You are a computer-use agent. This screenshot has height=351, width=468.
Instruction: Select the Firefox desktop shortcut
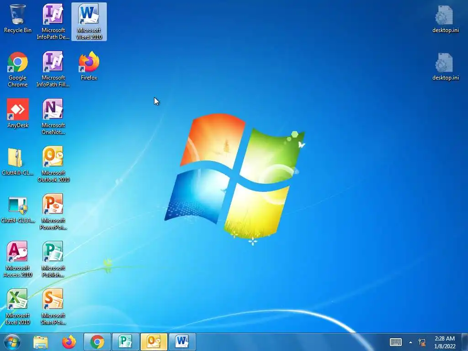point(89,66)
